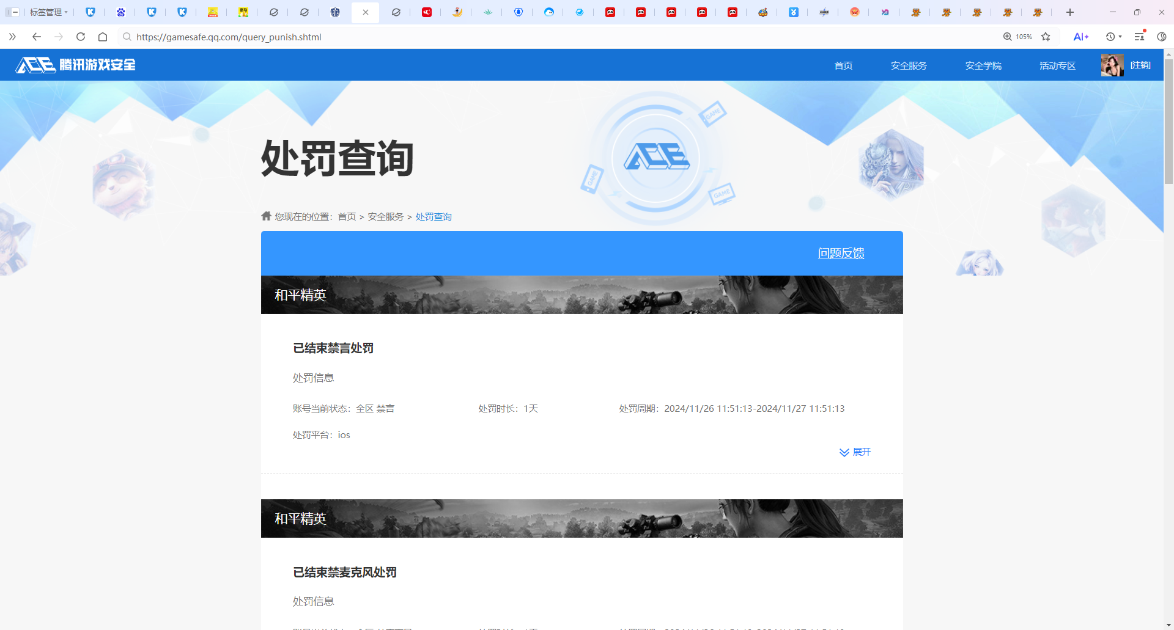
Task: Open the browser home page
Action: [102, 37]
